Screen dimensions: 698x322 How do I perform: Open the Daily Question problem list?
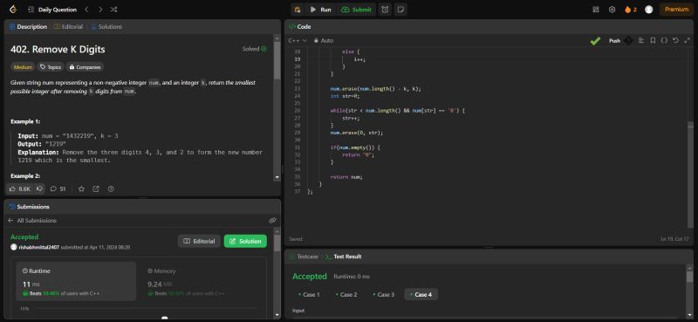52,10
